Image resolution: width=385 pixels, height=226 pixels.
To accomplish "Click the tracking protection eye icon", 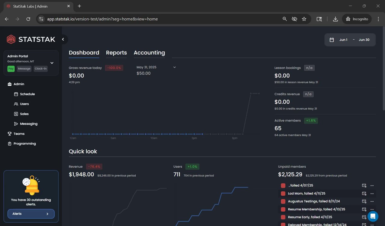I will (294, 19).
